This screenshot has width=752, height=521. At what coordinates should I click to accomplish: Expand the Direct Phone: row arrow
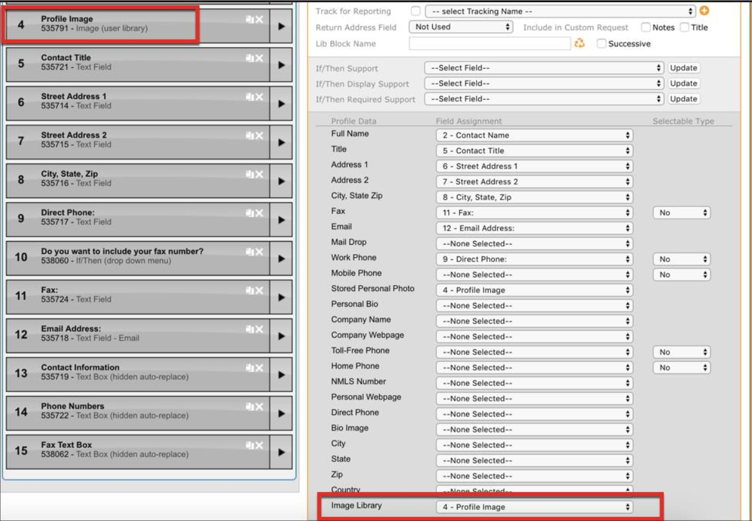click(x=281, y=220)
